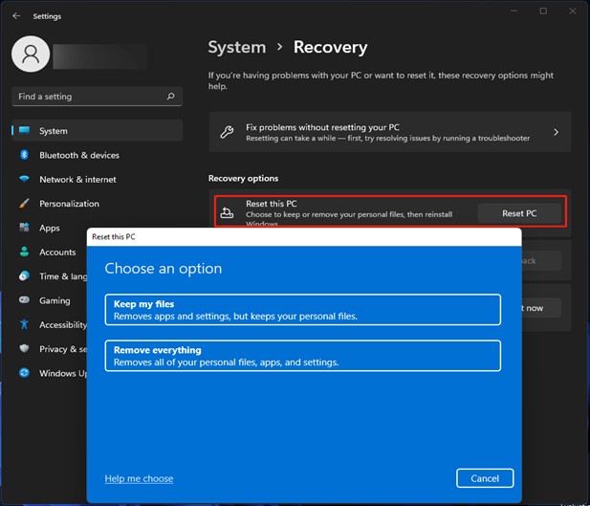
Task: Click the user profile avatar
Action: click(31, 54)
